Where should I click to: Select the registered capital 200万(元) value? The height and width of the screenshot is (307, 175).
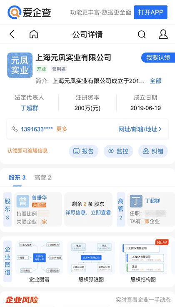[87, 108]
